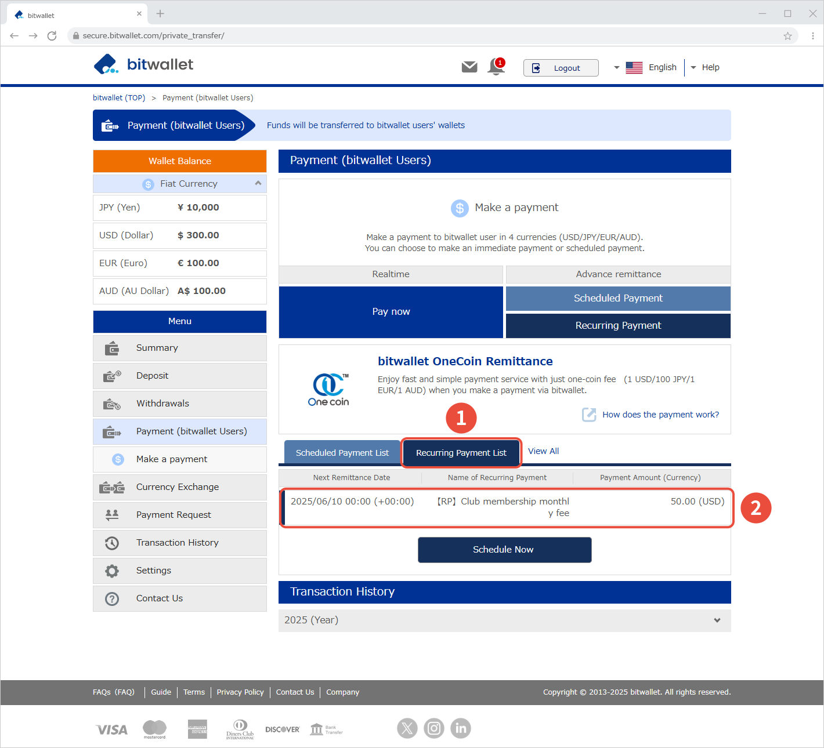Click the Schedule Now button
Image resolution: width=824 pixels, height=748 pixels.
coord(505,550)
